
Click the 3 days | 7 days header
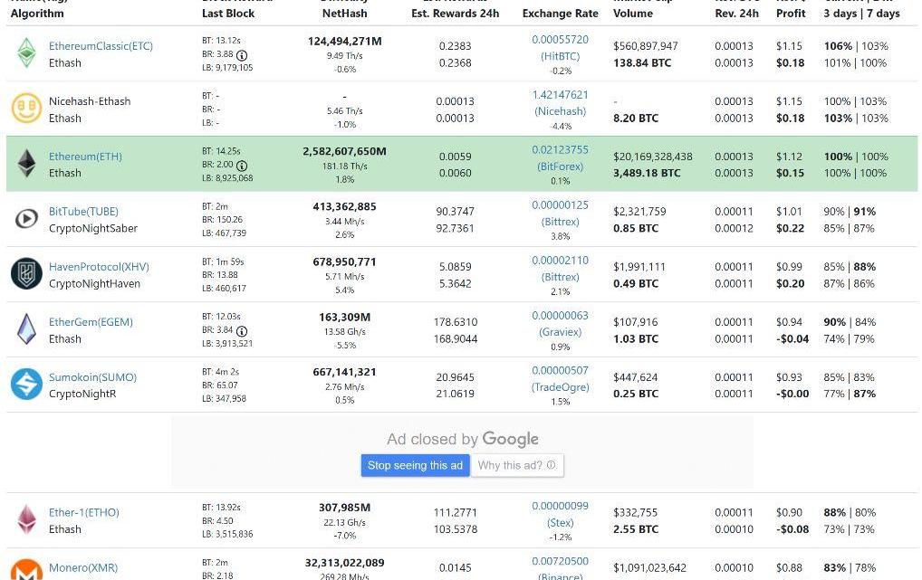tap(861, 13)
